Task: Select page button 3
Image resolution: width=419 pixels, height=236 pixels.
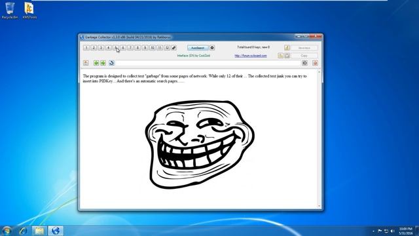Action: (x=101, y=48)
